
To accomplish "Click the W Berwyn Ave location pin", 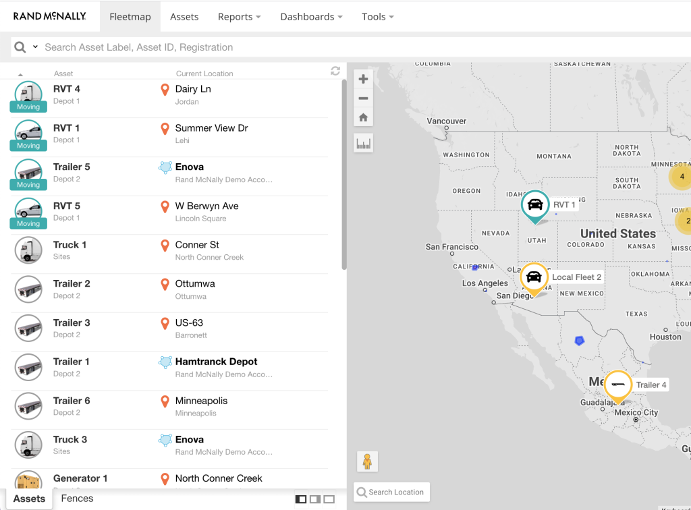I will click(165, 207).
